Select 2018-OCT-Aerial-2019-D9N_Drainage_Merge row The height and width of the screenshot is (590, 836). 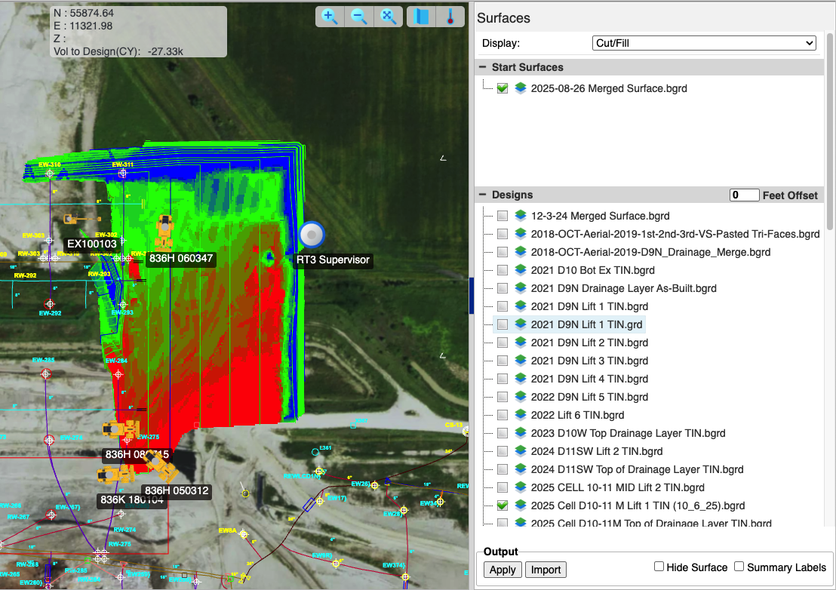coord(650,251)
